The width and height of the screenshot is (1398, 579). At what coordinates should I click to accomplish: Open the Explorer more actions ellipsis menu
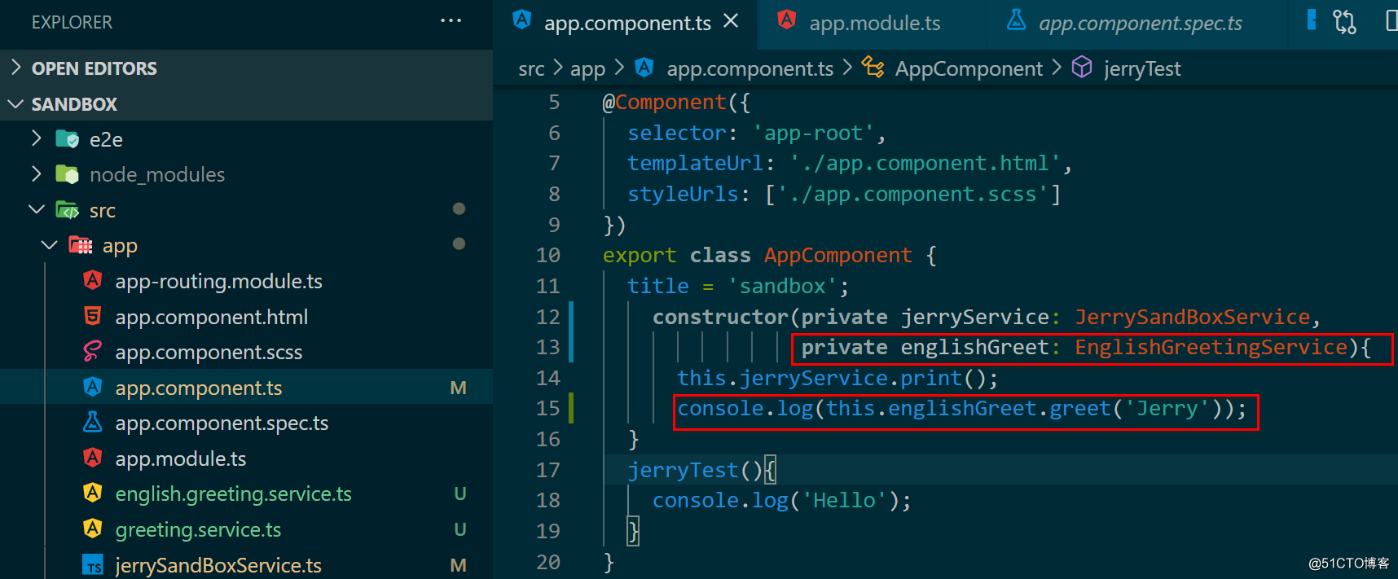[451, 21]
